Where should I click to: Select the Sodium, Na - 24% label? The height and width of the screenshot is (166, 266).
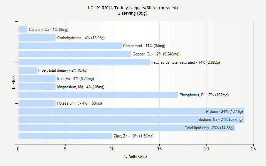(x=220, y=120)
